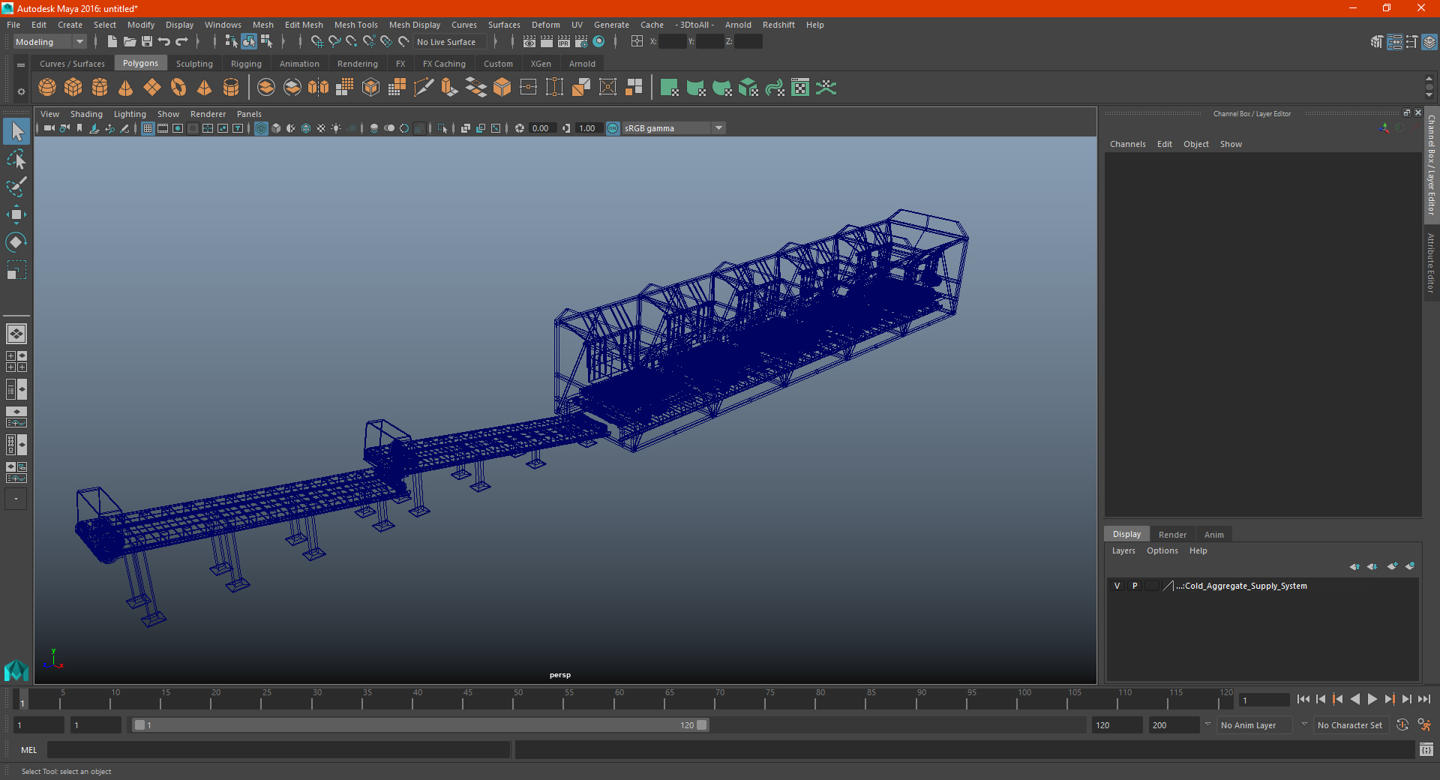The height and width of the screenshot is (780, 1440).
Task: Select the Rotate tool in toolbox
Action: 16,242
